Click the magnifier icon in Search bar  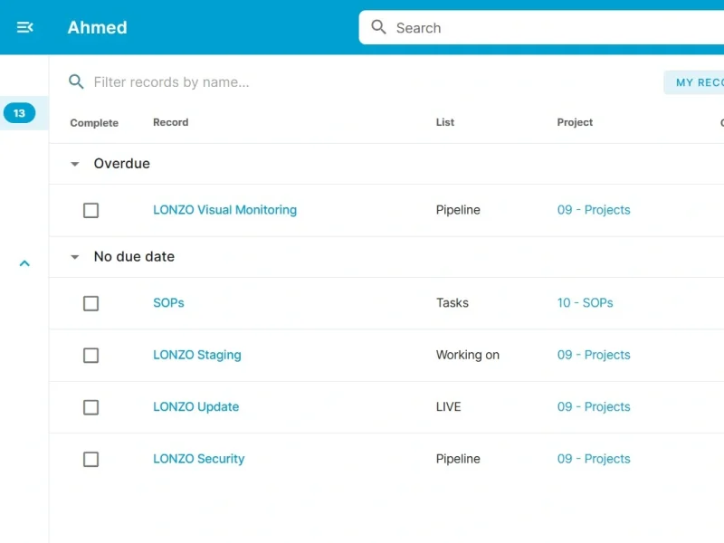pos(378,27)
